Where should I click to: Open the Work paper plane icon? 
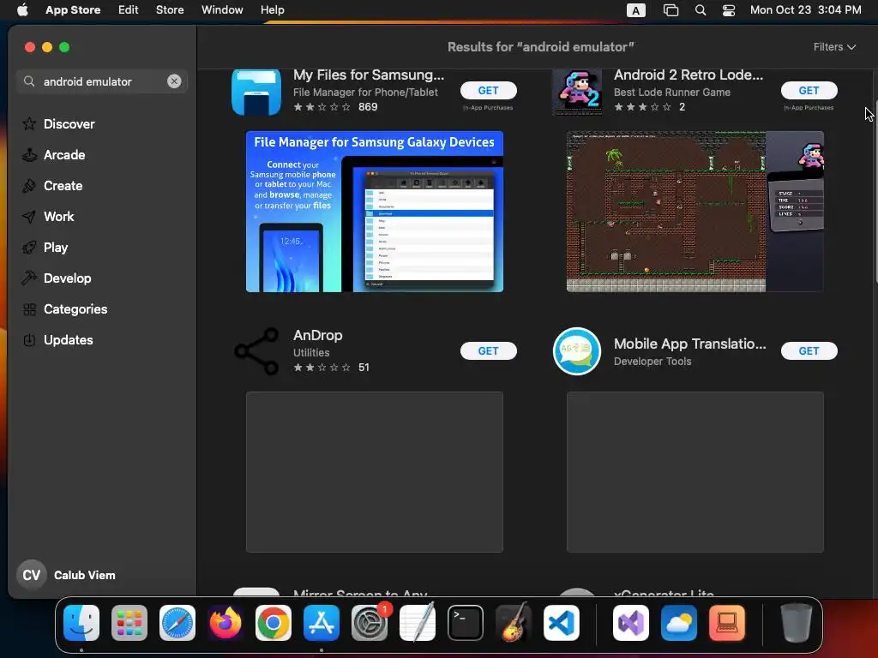click(29, 217)
